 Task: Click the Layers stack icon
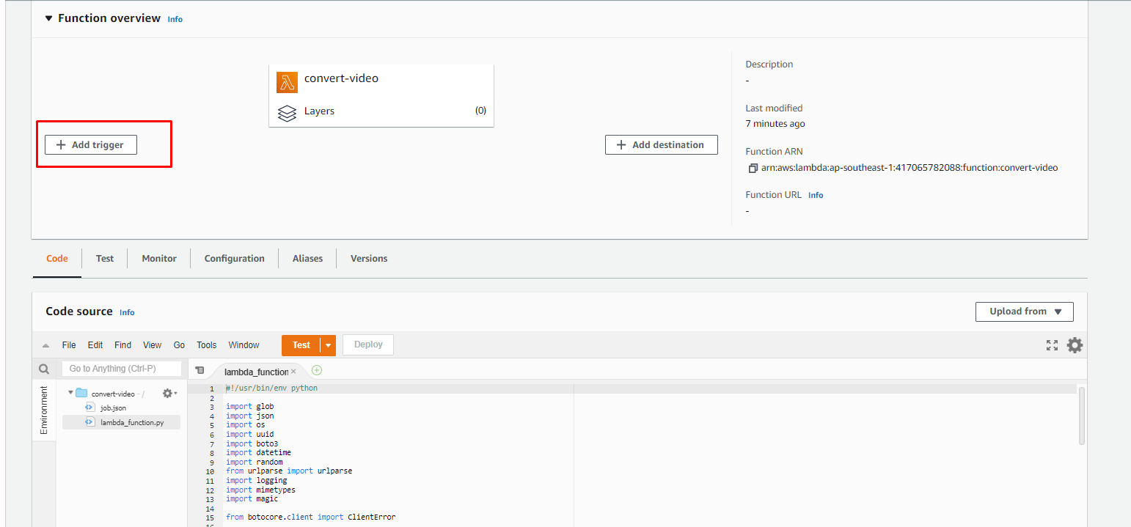(x=287, y=114)
